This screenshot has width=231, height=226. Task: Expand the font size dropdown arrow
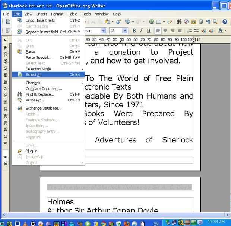[125, 31]
